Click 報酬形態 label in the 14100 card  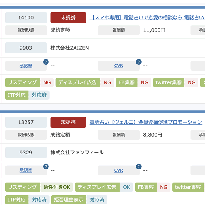(26, 30)
